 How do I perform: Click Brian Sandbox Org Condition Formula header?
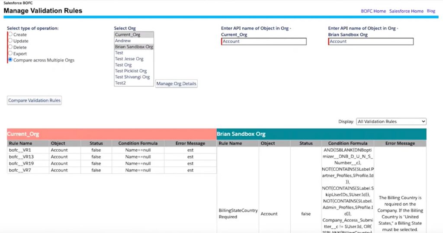(x=348, y=143)
